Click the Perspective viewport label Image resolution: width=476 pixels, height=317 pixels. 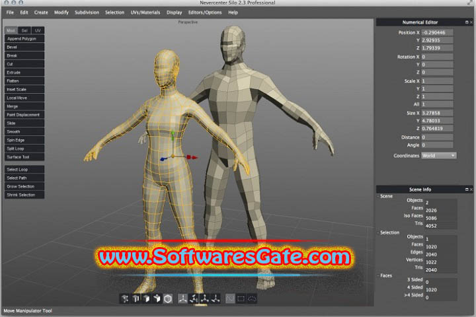[188, 22]
